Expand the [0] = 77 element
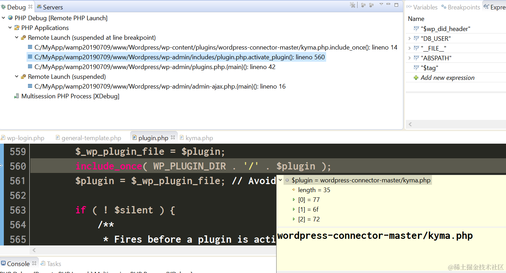Viewport: 506px width, 273px height. (x=294, y=200)
